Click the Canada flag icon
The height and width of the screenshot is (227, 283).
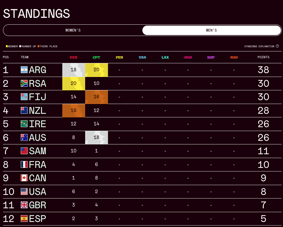[x=24, y=178]
